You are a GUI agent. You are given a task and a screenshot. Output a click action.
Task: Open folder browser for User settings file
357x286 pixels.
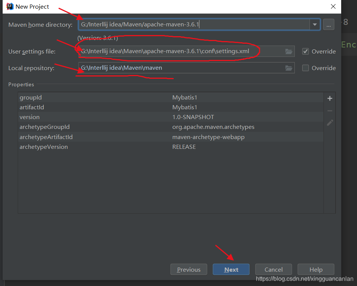pos(289,51)
